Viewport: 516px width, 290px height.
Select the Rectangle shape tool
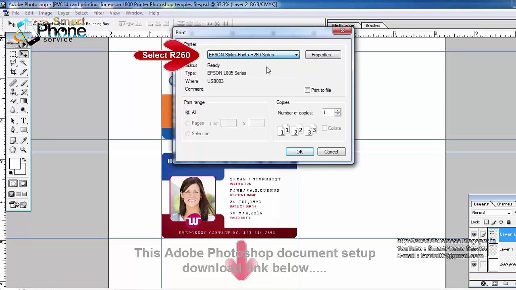[x=23, y=130]
